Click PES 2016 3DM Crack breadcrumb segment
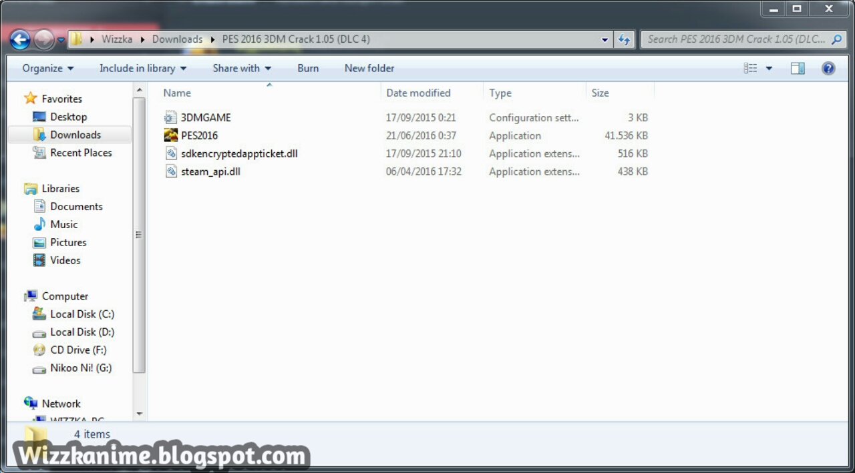This screenshot has height=473, width=855. [296, 39]
